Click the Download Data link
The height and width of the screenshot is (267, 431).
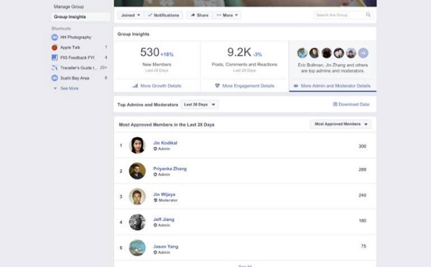(x=351, y=104)
